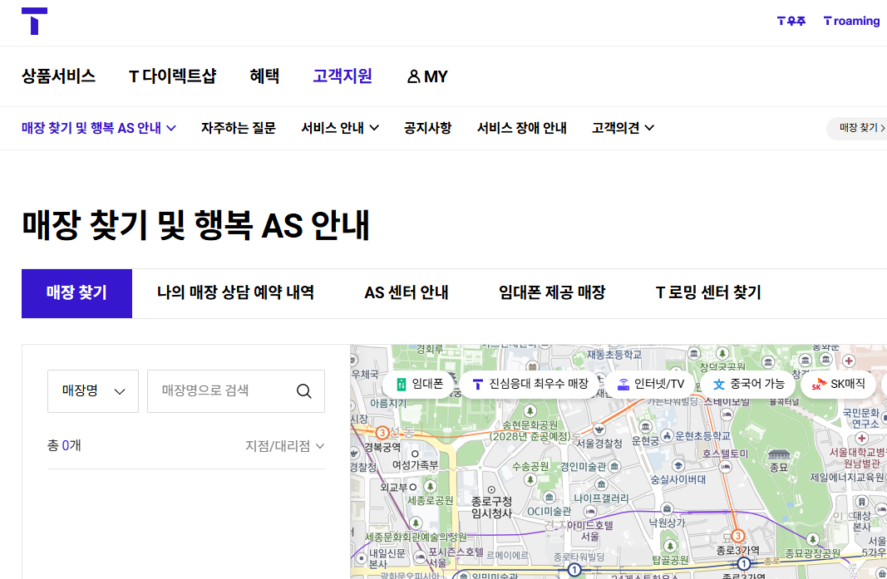Open 서비스 장애 안내 page
Screen dimensions: 887x579
pos(521,128)
